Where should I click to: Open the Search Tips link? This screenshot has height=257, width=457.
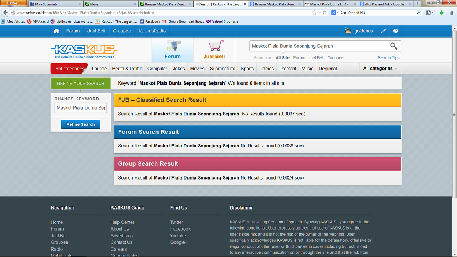tap(388, 57)
